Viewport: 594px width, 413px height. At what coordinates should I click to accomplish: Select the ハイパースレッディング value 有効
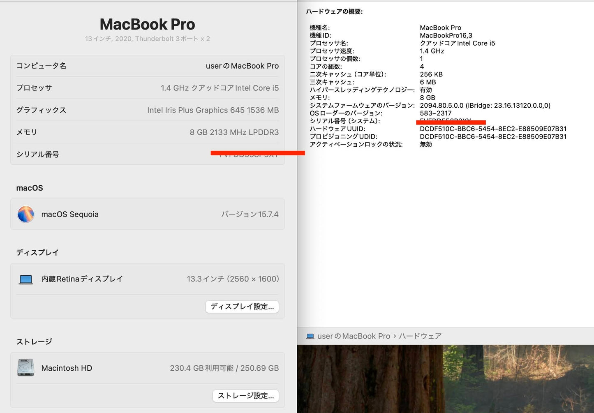pos(426,90)
